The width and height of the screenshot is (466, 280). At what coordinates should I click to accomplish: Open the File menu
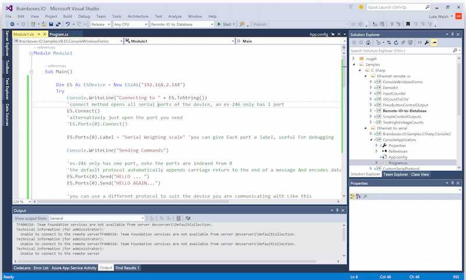click(8, 16)
